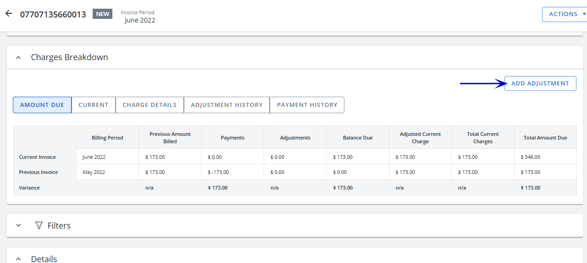Click the $346.00 total amount cell

(531, 157)
